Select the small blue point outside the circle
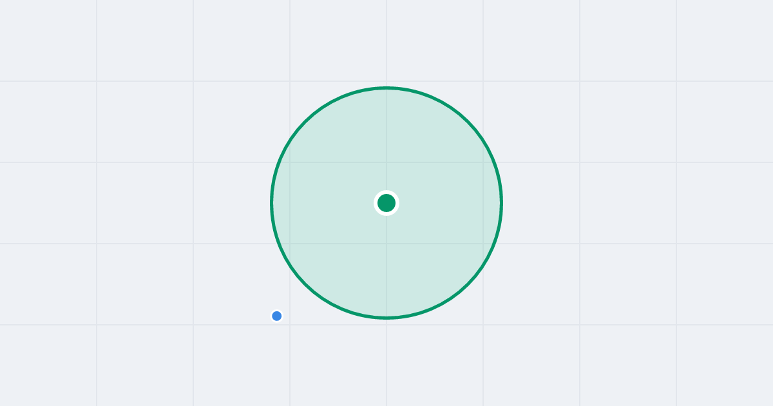Viewport: 773px width, 406px height. tap(277, 316)
